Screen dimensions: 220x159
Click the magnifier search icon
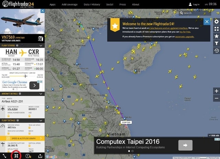click(x=181, y=13)
